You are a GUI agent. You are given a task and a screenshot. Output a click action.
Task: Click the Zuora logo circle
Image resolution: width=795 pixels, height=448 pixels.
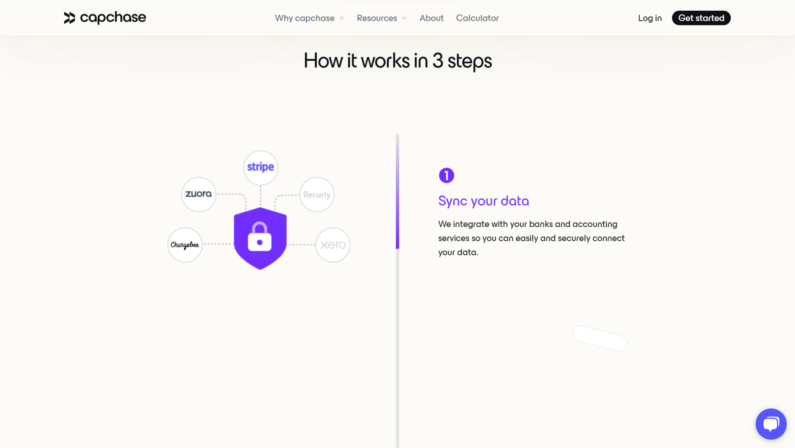coord(199,194)
